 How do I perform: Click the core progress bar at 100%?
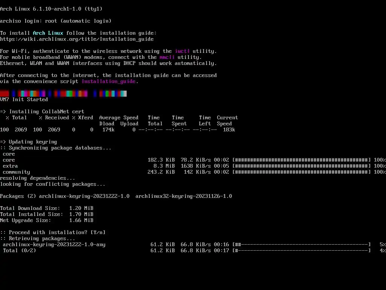point(302,160)
